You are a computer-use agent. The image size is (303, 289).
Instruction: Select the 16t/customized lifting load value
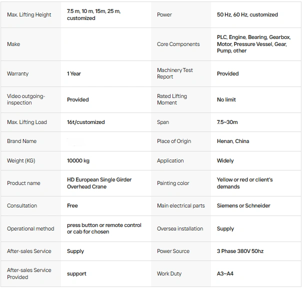tap(86, 122)
